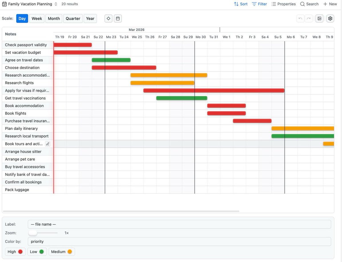Select the Check passport validity bar
The height and width of the screenshot is (262, 342).
pyautogui.click(x=73, y=45)
